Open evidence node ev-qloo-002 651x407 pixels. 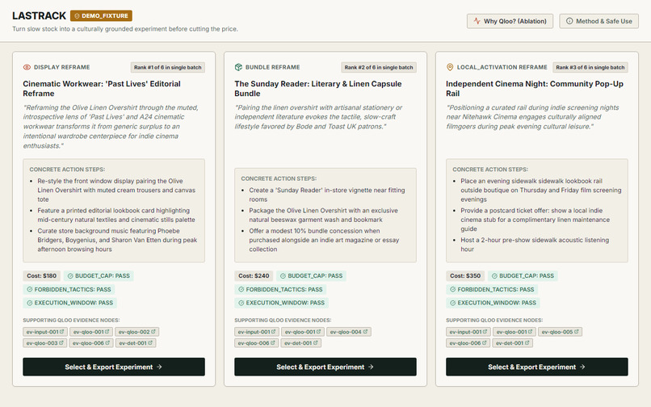136,332
